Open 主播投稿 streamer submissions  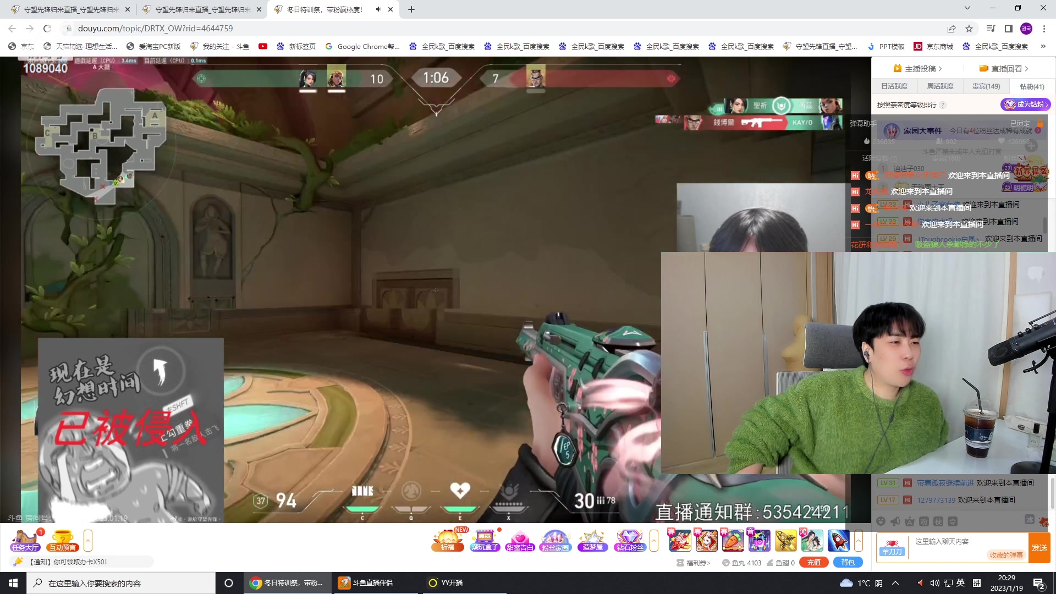(x=917, y=69)
